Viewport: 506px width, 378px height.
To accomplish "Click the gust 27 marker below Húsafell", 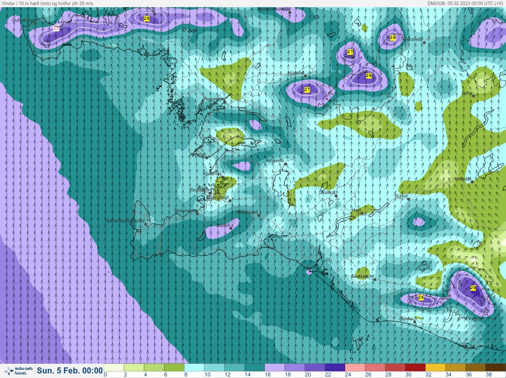I will (x=307, y=89).
